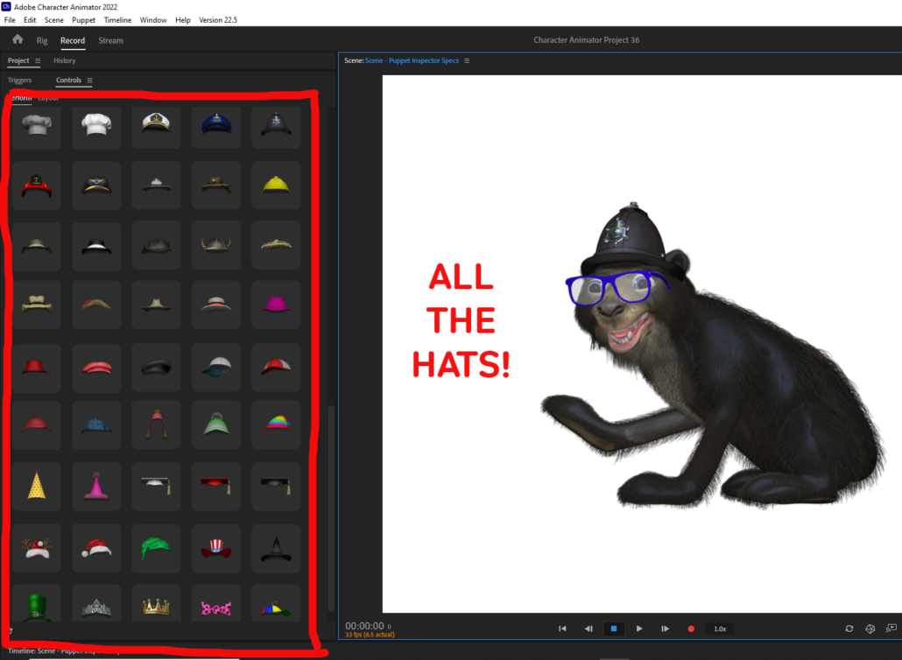Select the Controls panel tab
The width and height of the screenshot is (902, 660).
pyautogui.click(x=68, y=81)
